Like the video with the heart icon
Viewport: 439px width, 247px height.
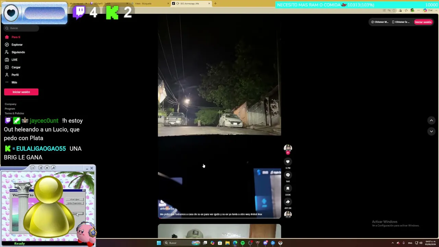(x=288, y=162)
